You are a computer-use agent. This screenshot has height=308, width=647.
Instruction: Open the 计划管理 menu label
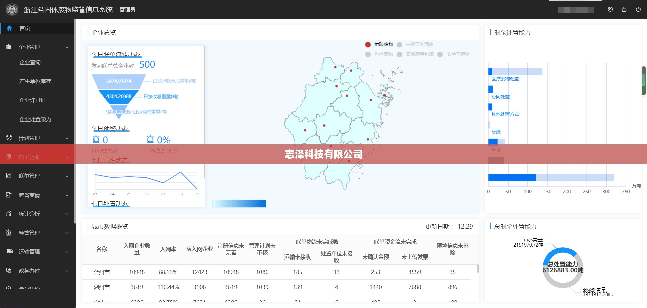[29, 138]
